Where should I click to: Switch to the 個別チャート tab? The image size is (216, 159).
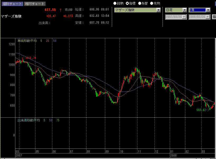pos(12,4)
